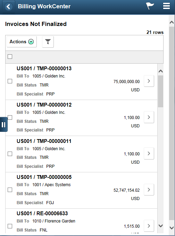Click the amount 52,747,154.02

click(126, 190)
